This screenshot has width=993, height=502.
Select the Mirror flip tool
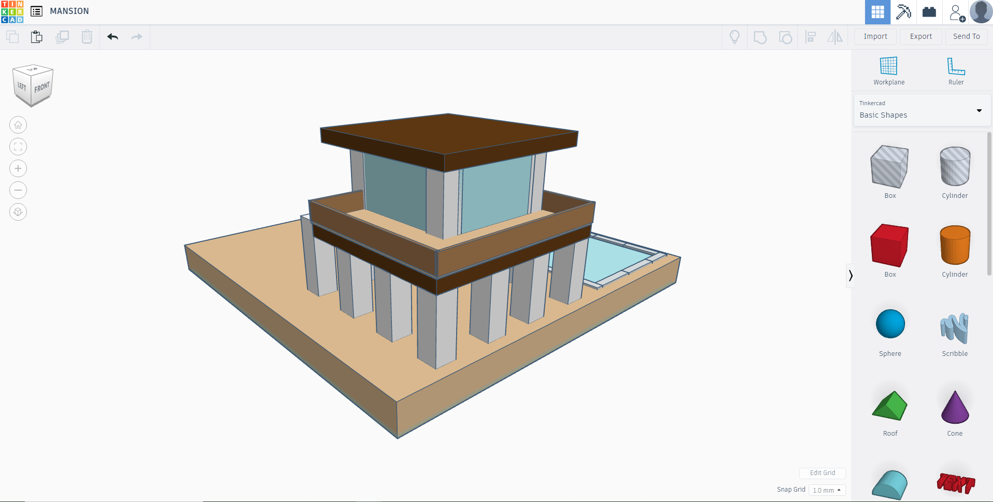coord(835,37)
